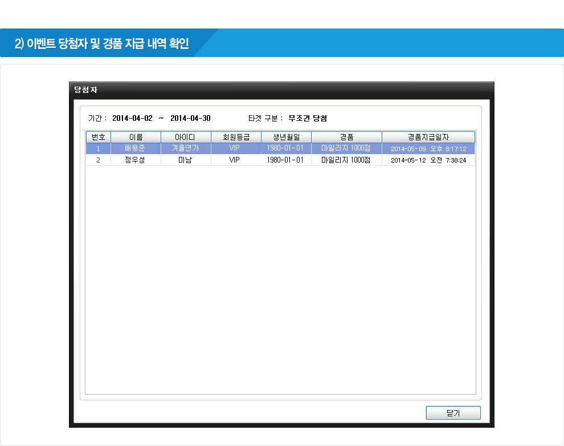Viewport: 564px width, 446px height.
Task: Click 마일리지 1000점 in the first row
Action: (346, 149)
